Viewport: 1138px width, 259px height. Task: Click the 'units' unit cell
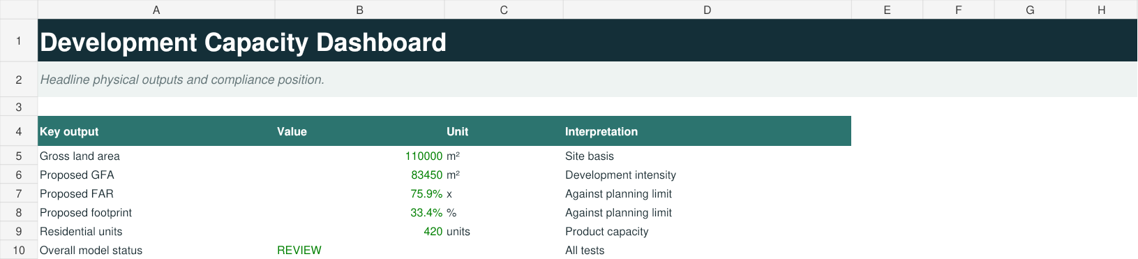coord(504,231)
